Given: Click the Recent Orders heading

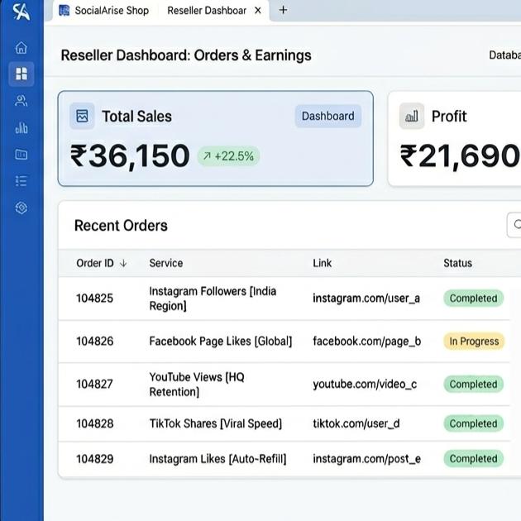Looking at the screenshot, I should pyautogui.click(x=121, y=226).
